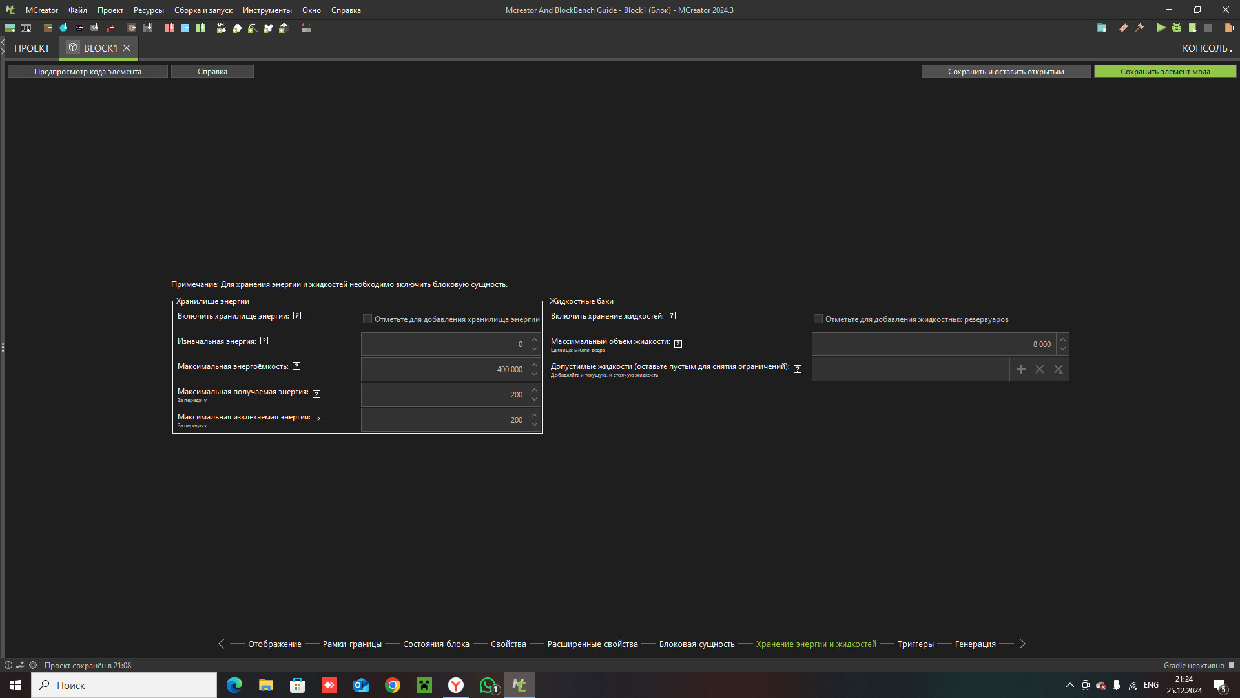Decrease maximum fluid capacity with the down arrow
The height and width of the screenshot is (698, 1240).
1062,349
